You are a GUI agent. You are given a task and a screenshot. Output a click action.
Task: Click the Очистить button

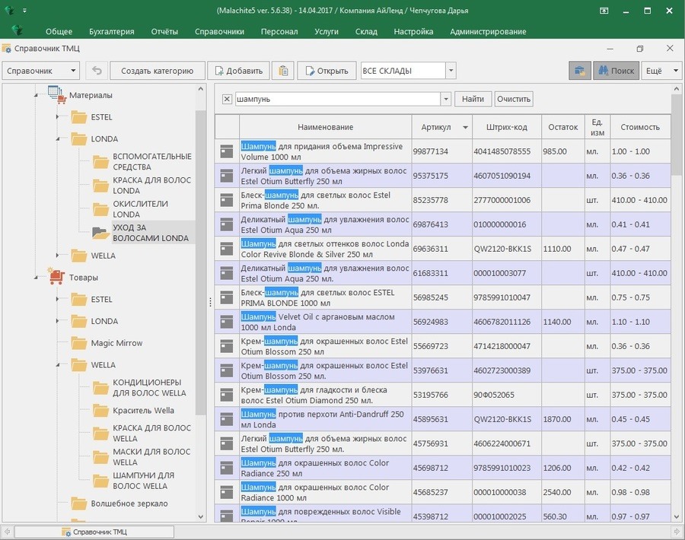[x=514, y=99]
